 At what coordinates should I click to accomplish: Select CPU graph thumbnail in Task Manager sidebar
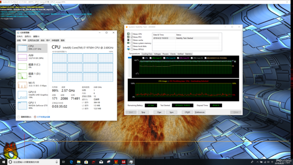coord(22,48)
